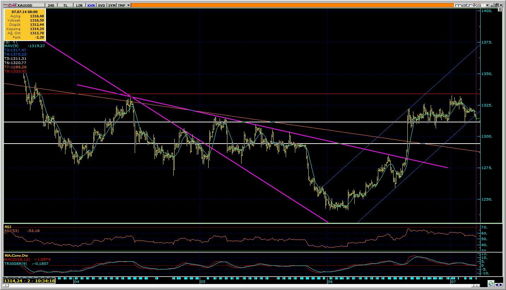506x290 pixels.
Task: Click the green refresh icon
Action: (x=491, y=284)
